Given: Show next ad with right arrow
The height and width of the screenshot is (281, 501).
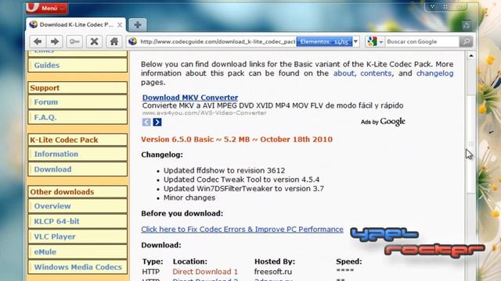Looking at the screenshot, I should point(157,122).
